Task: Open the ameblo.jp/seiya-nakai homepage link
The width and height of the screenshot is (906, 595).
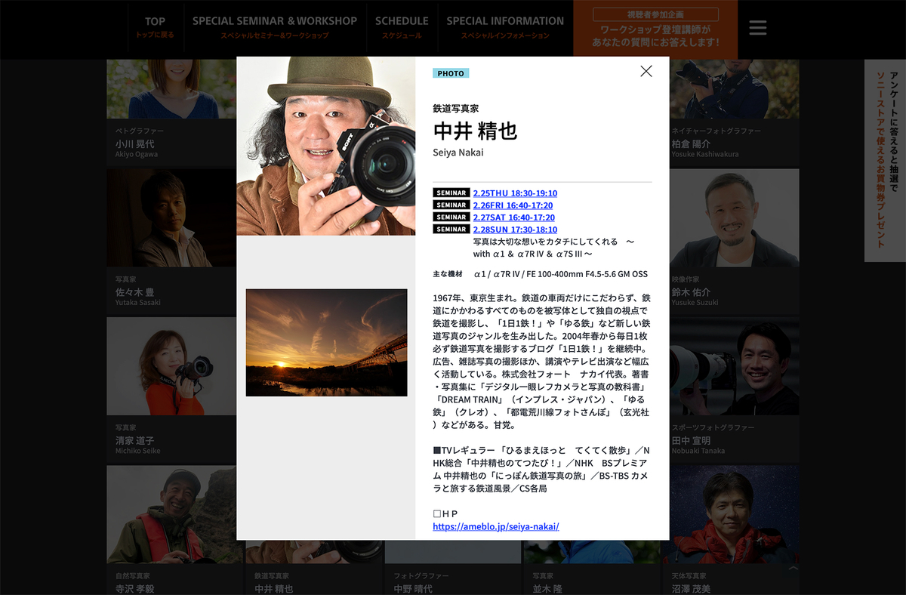Action: (496, 526)
